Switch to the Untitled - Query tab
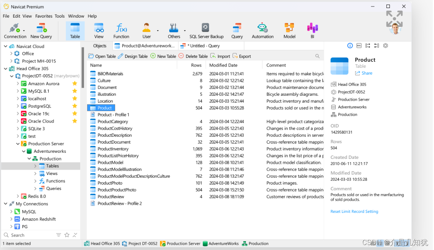 click(212, 46)
